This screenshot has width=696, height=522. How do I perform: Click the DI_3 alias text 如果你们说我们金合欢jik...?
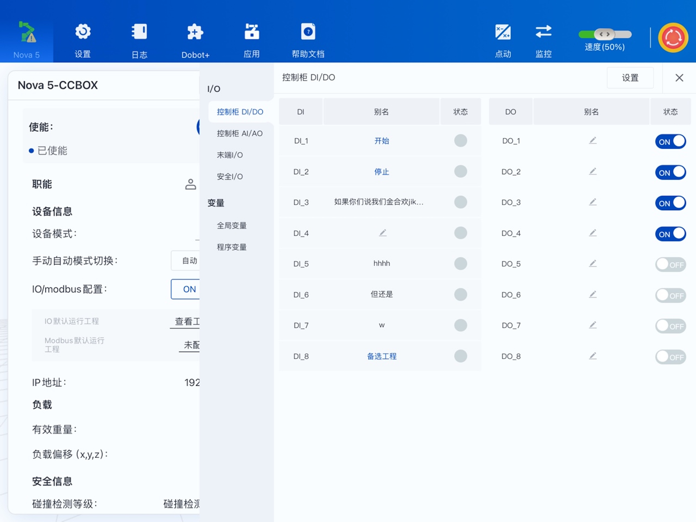click(x=379, y=202)
